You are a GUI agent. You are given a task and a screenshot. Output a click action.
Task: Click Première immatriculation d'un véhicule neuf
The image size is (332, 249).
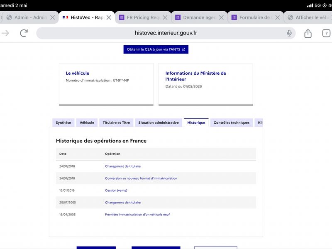137,215
